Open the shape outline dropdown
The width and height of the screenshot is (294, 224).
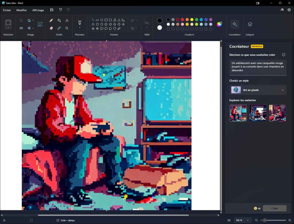pyautogui.click(x=136, y=20)
